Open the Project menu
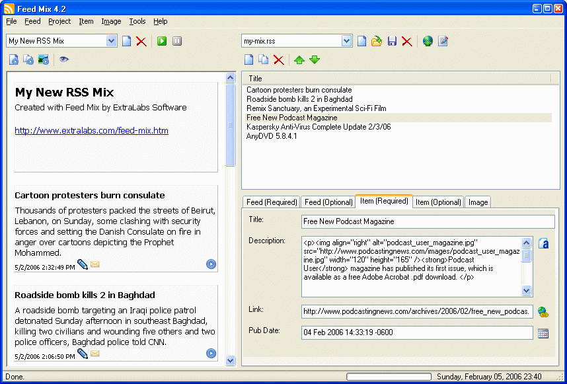The image size is (567, 384). [59, 21]
